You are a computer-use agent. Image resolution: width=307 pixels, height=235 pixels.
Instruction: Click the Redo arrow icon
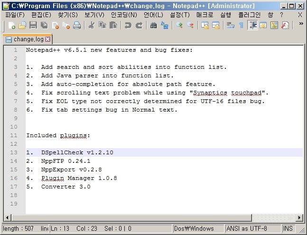139,25
